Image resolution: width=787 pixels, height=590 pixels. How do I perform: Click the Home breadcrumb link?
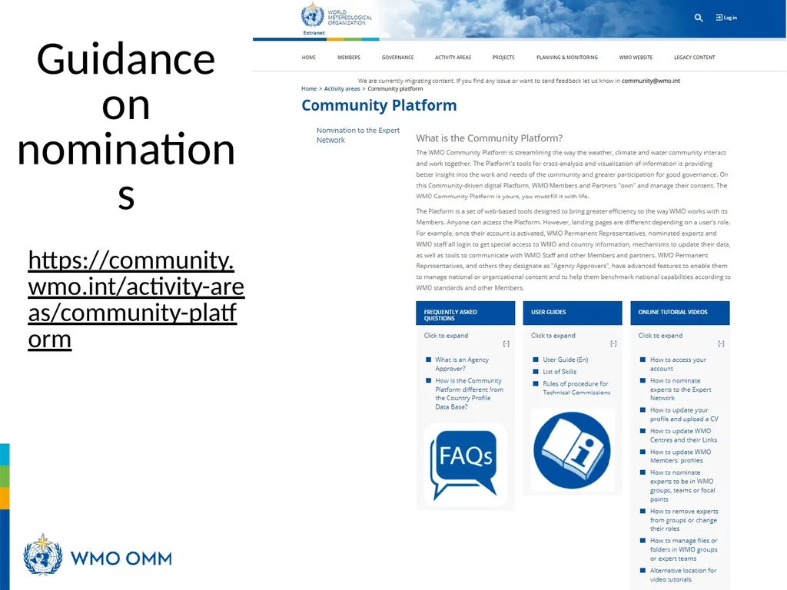pos(309,89)
